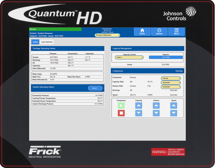Screen dimensions: 215x168
Task: Open Volume Slide Automatic dropdown
Action: point(171,87)
